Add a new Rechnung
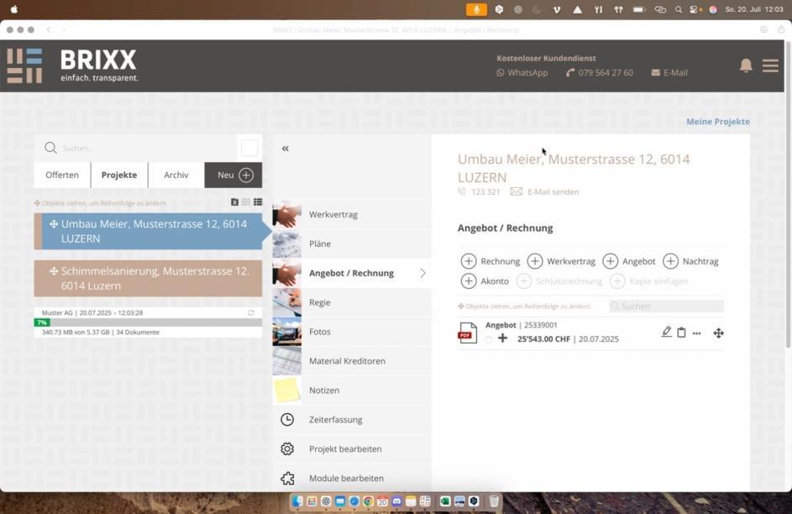This screenshot has height=514, width=792. (x=490, y=261)
